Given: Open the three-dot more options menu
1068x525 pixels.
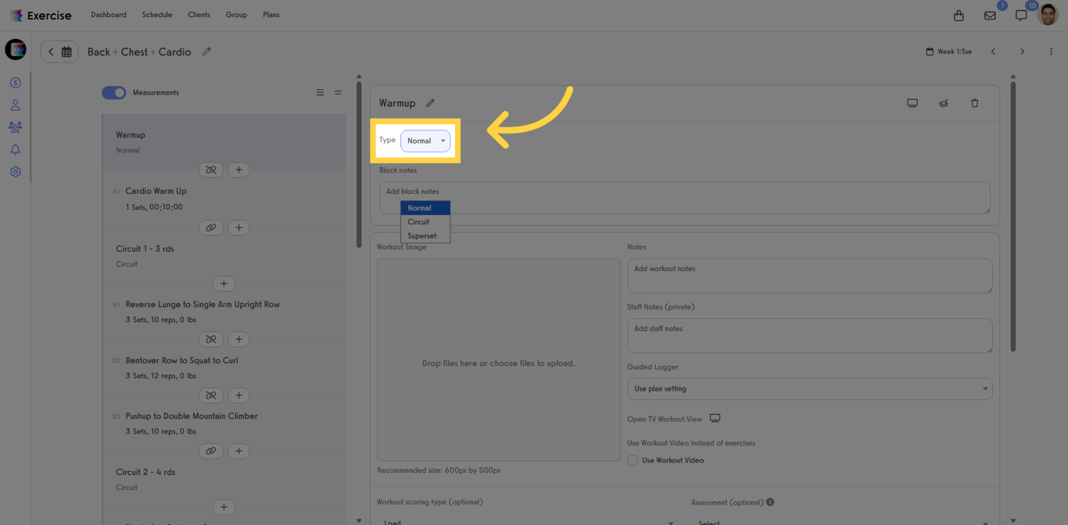Looking at the screenshot, I should pyautogui.click(x=1051, y=52).
